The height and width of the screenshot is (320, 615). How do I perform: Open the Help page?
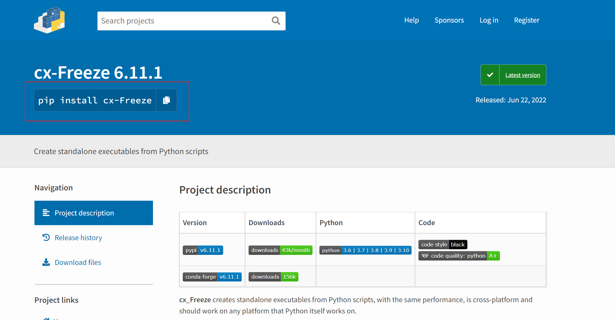point(412,20)
